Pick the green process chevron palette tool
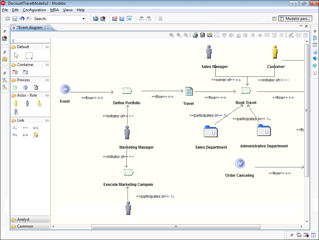Screen dimensions: 319x240 15,88
